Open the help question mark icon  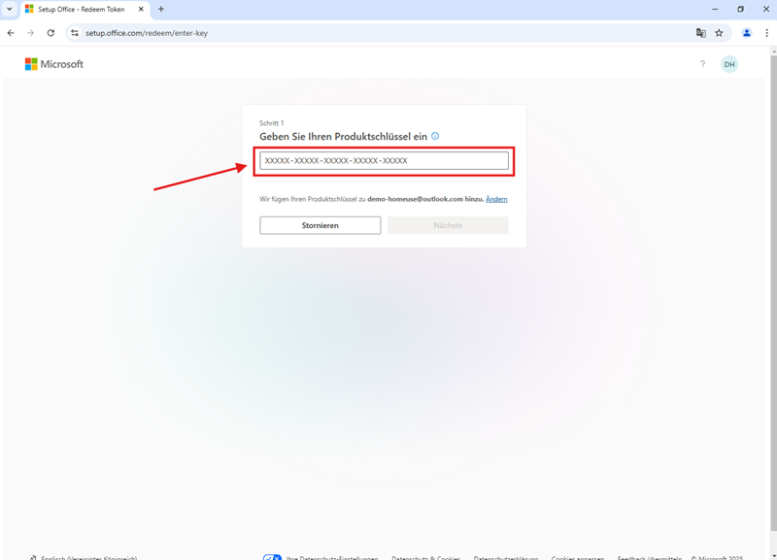click(702, 64)
